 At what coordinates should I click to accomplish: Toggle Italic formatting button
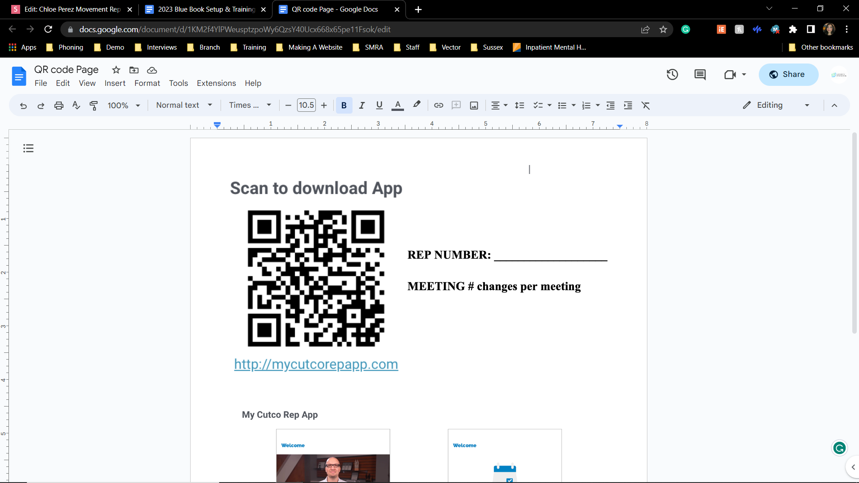coord(361,106)
